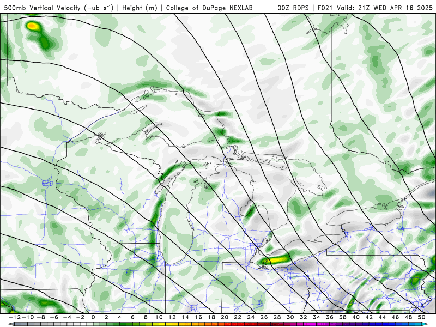Click the 12 label on the legend
This screenshot has width=436, height=327.
172,317
